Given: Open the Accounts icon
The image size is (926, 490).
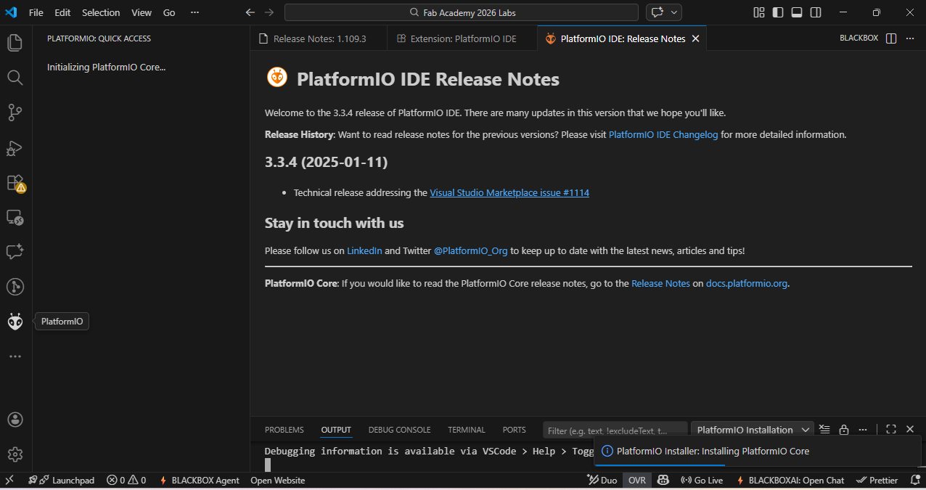Looking at the screenshot, I should pyautogui.click(x=15, y=420).
